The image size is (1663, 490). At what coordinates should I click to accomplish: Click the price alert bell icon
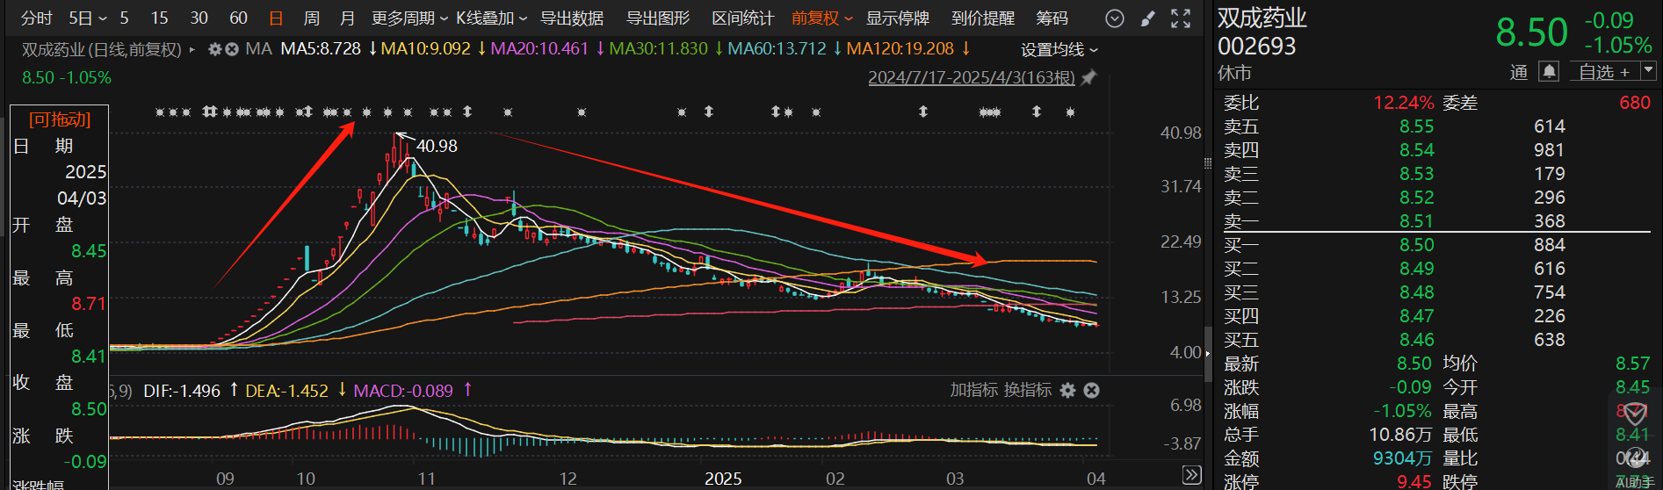click(1549, 72)
